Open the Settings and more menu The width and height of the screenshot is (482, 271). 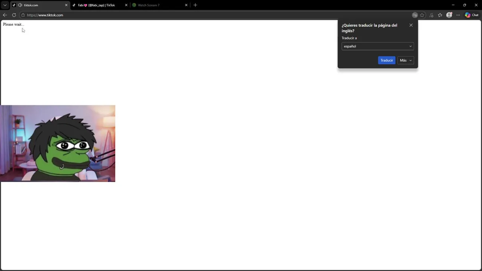458,15
